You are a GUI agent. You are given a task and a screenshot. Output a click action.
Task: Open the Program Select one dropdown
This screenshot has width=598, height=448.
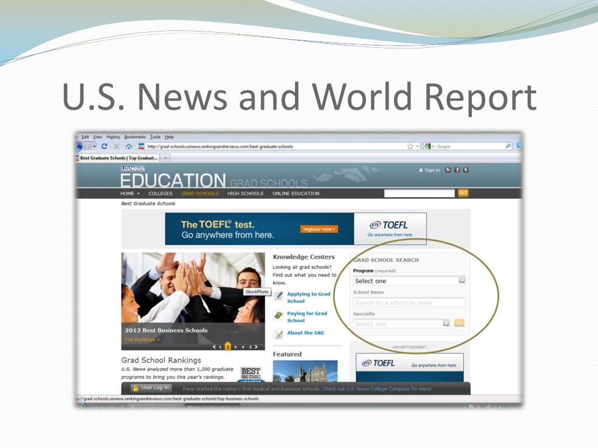coord(409,281)
